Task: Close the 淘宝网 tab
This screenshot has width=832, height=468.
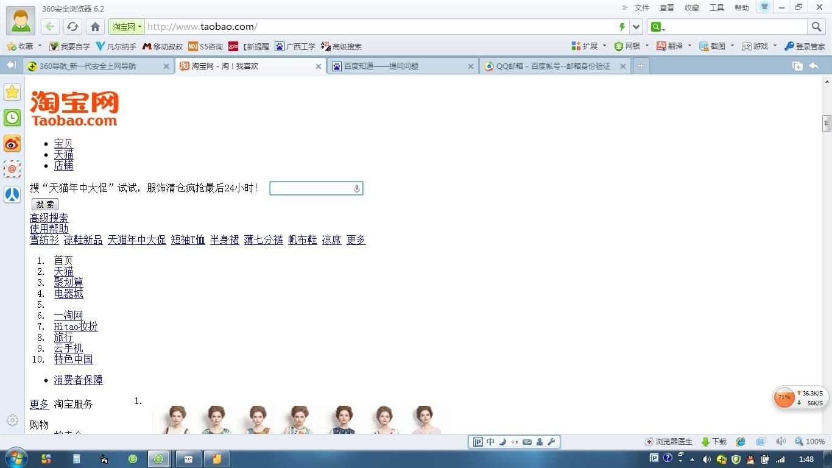Action: tap(318, 66)
